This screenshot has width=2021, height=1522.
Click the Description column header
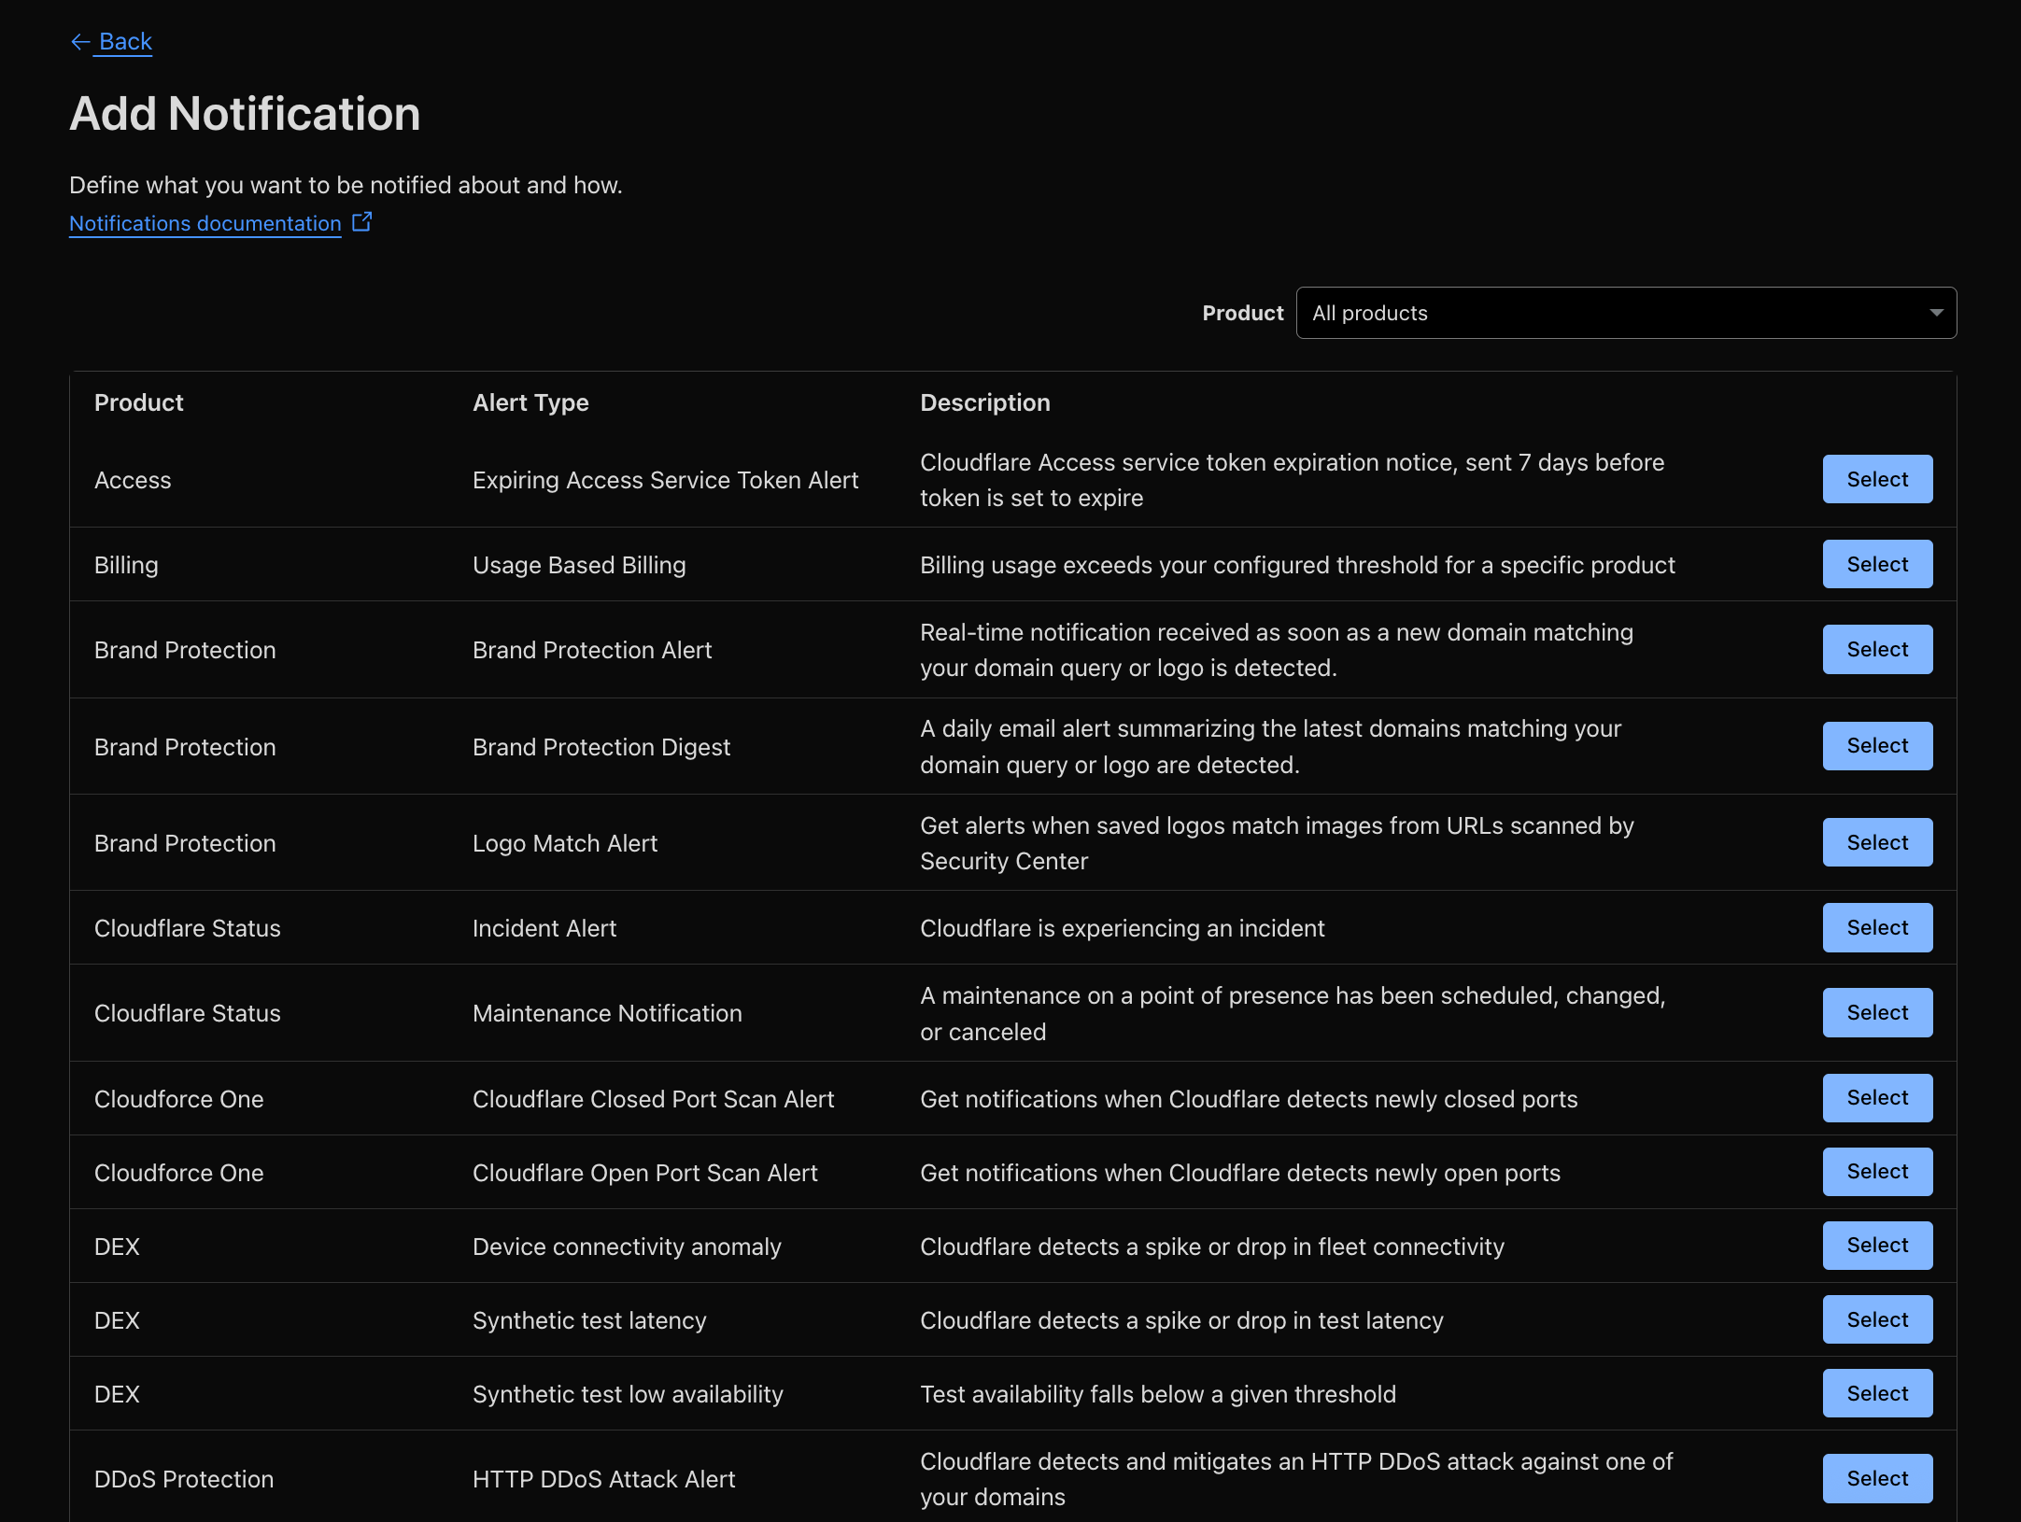click(x=985, y=402)
